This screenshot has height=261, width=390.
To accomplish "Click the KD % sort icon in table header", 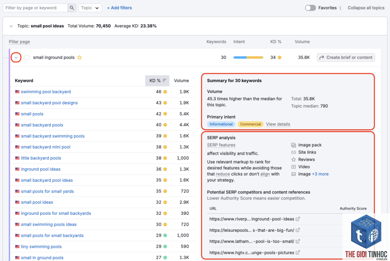I will pyautogui.click(x=165, y=80).
